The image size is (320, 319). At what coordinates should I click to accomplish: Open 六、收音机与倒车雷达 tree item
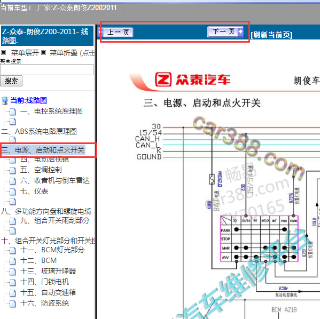tap(55, 181)
